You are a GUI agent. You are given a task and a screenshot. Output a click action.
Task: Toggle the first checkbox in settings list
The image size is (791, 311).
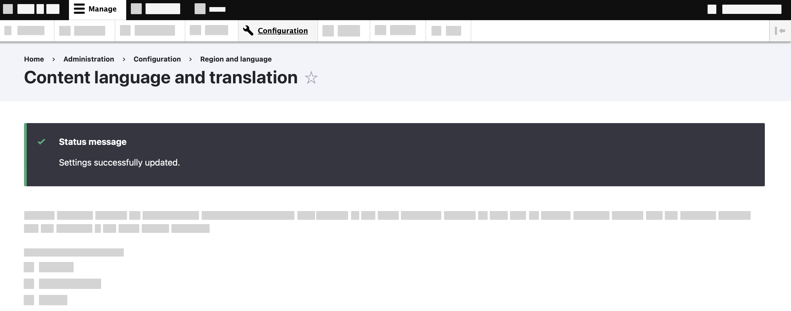28,266
